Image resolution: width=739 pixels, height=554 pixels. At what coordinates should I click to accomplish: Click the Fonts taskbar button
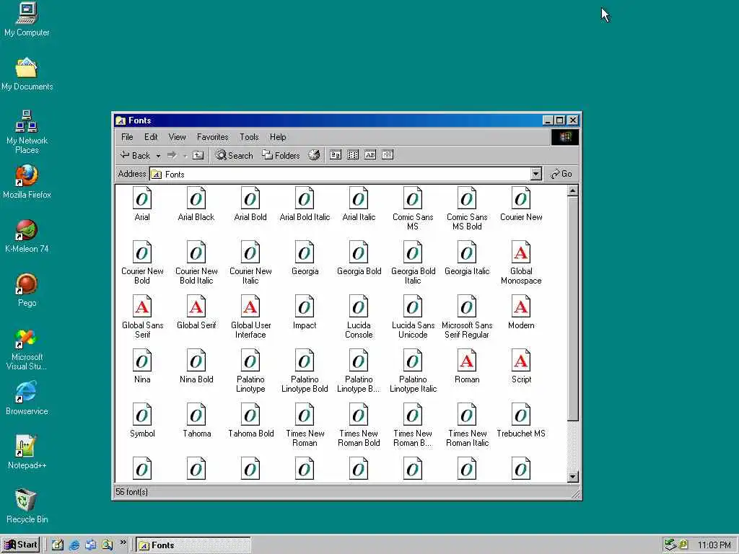(193, 545)
